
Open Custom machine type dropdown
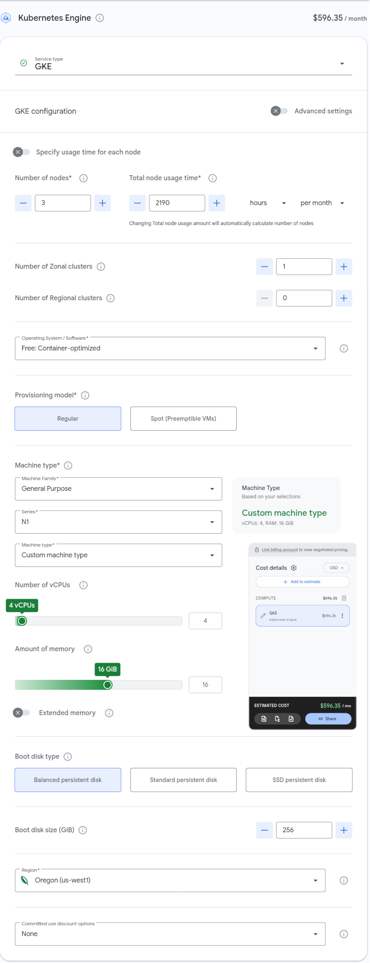point(119,556)
